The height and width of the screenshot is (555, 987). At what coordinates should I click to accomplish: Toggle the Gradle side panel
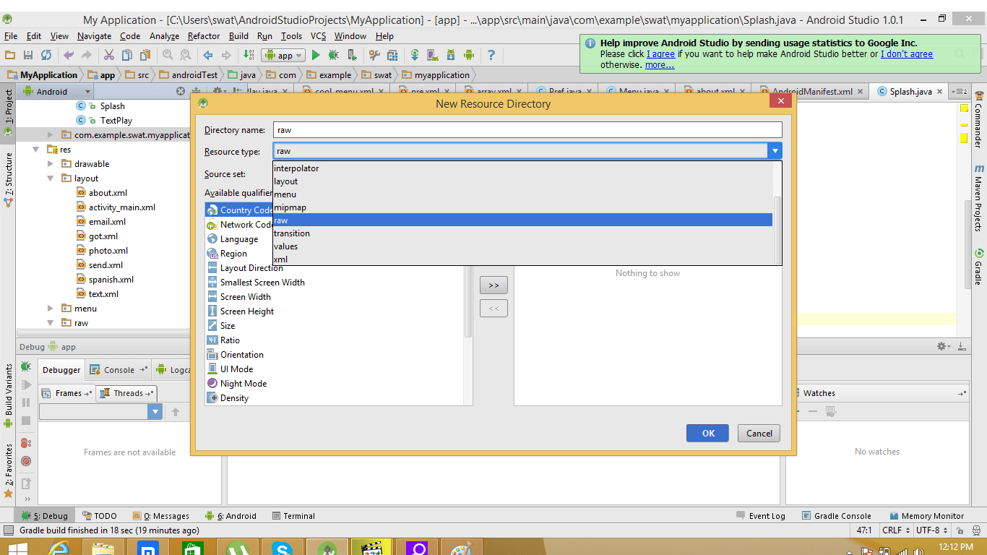tap(979, 267)
